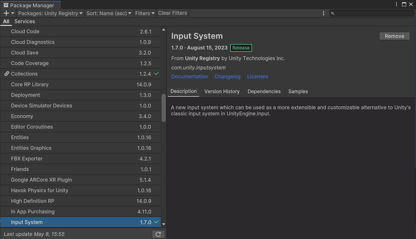416x239 pixels.
Task: Select the Package Manager window tab
Action: click(31, 5)
